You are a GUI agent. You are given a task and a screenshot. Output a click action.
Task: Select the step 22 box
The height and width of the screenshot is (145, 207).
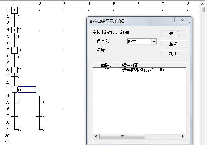coord(14,70)
